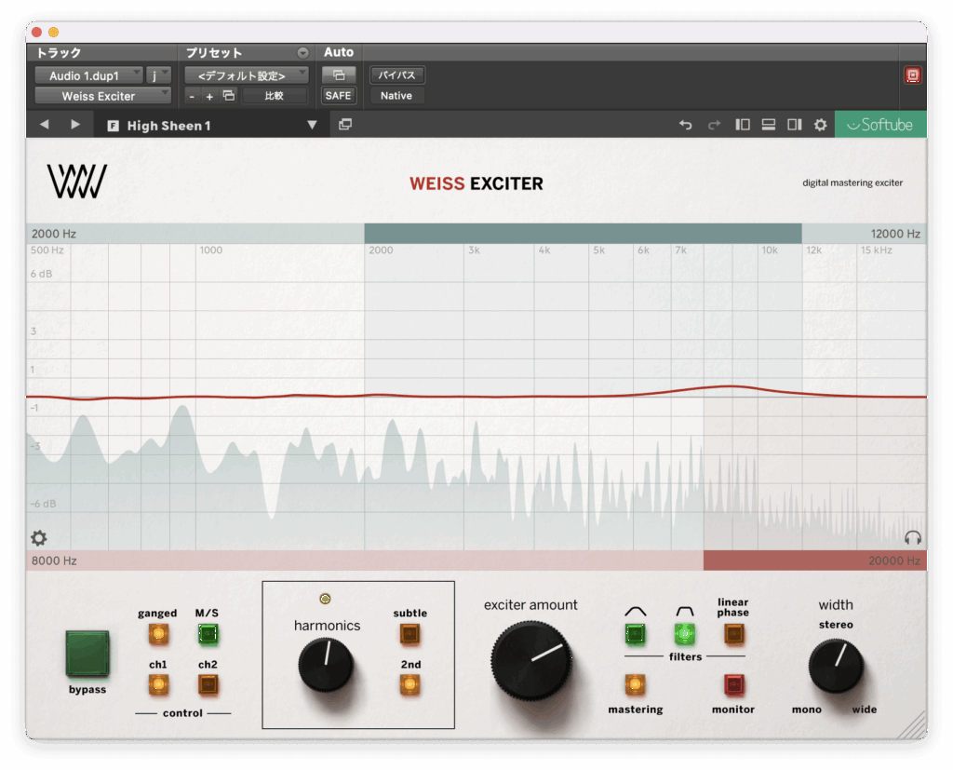Click the 12000 Hz range label

tap(895, 234)
